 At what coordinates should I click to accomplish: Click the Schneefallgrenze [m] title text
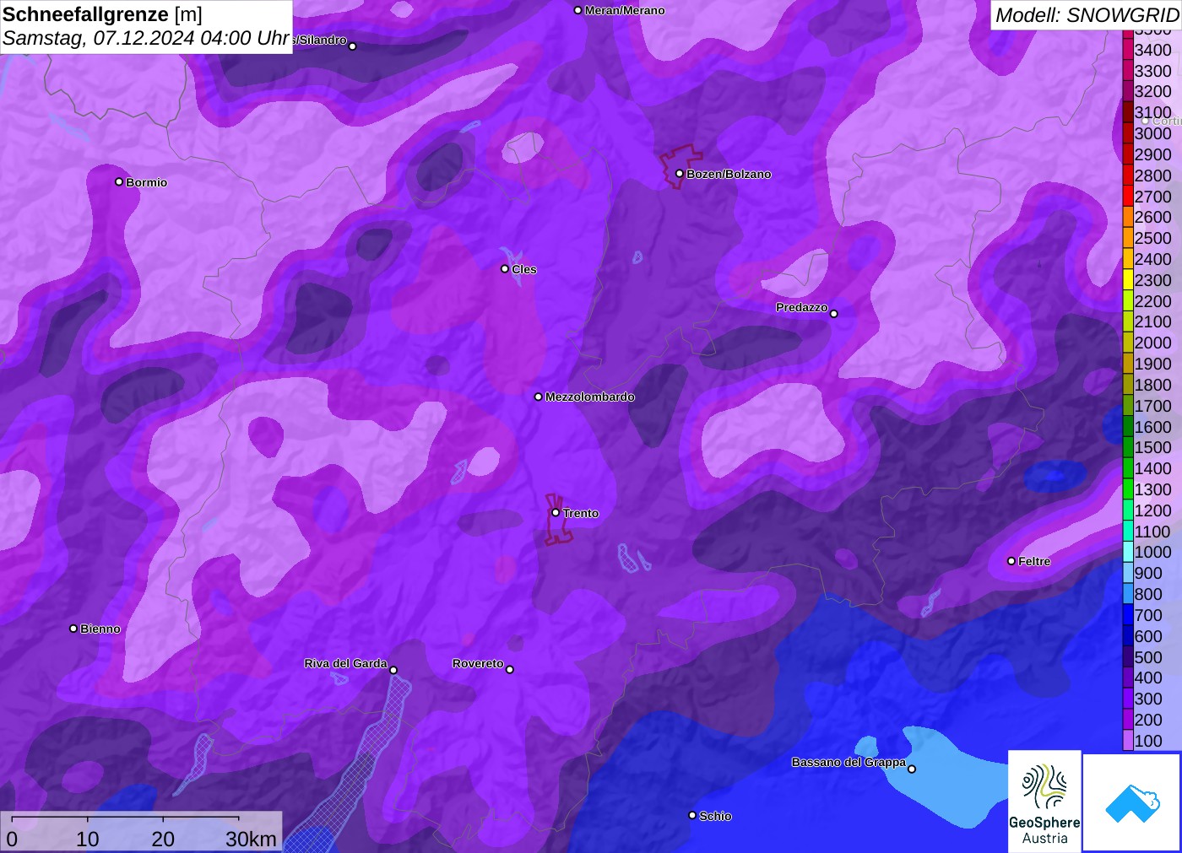102,14
